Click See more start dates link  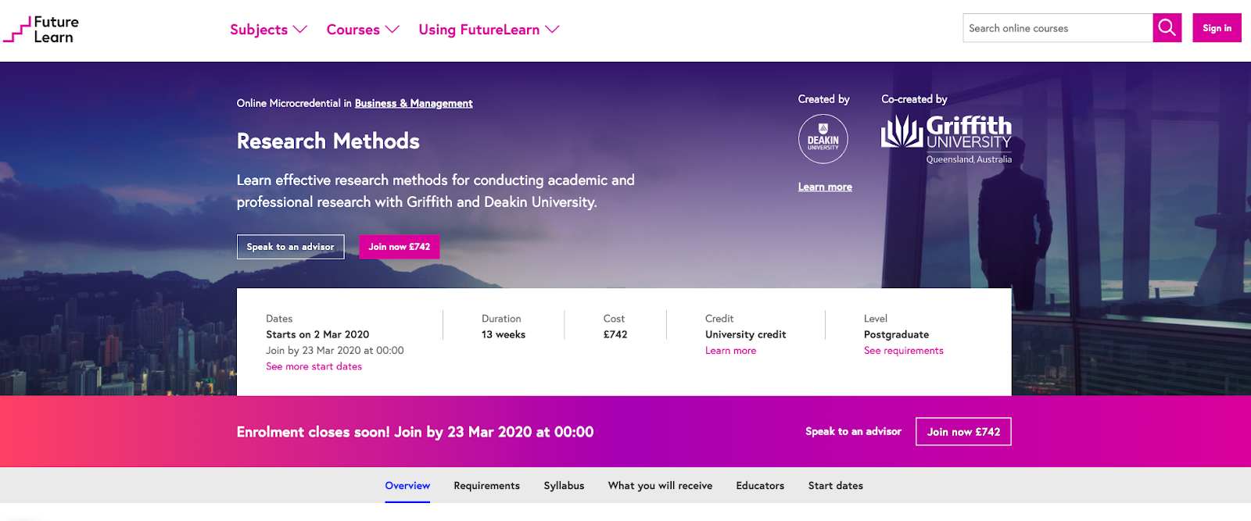pos(314,366)
